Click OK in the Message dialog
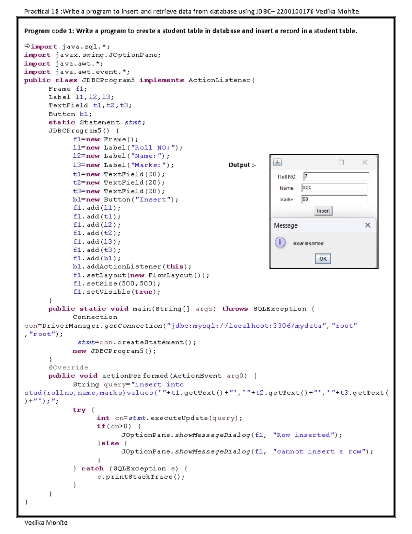Screen dimensions: 412x534 323,259
